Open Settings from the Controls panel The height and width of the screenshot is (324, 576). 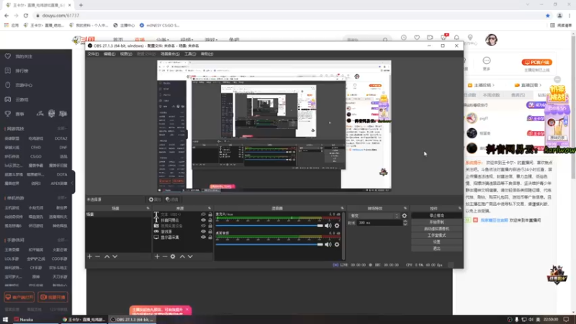tap(437, 242)
